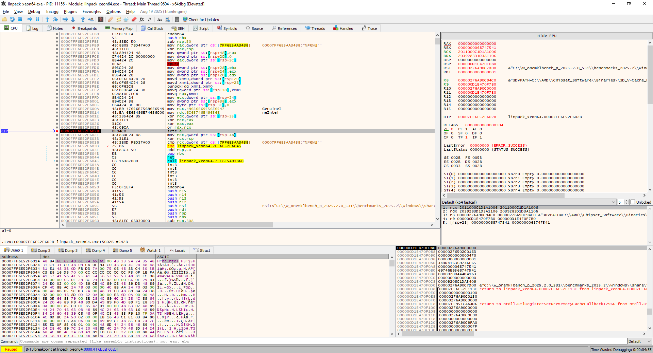Viewport: 653px width, 353px height.
Task: Enable the Unlocked checkbox
Action: click(x=633, y=202)
